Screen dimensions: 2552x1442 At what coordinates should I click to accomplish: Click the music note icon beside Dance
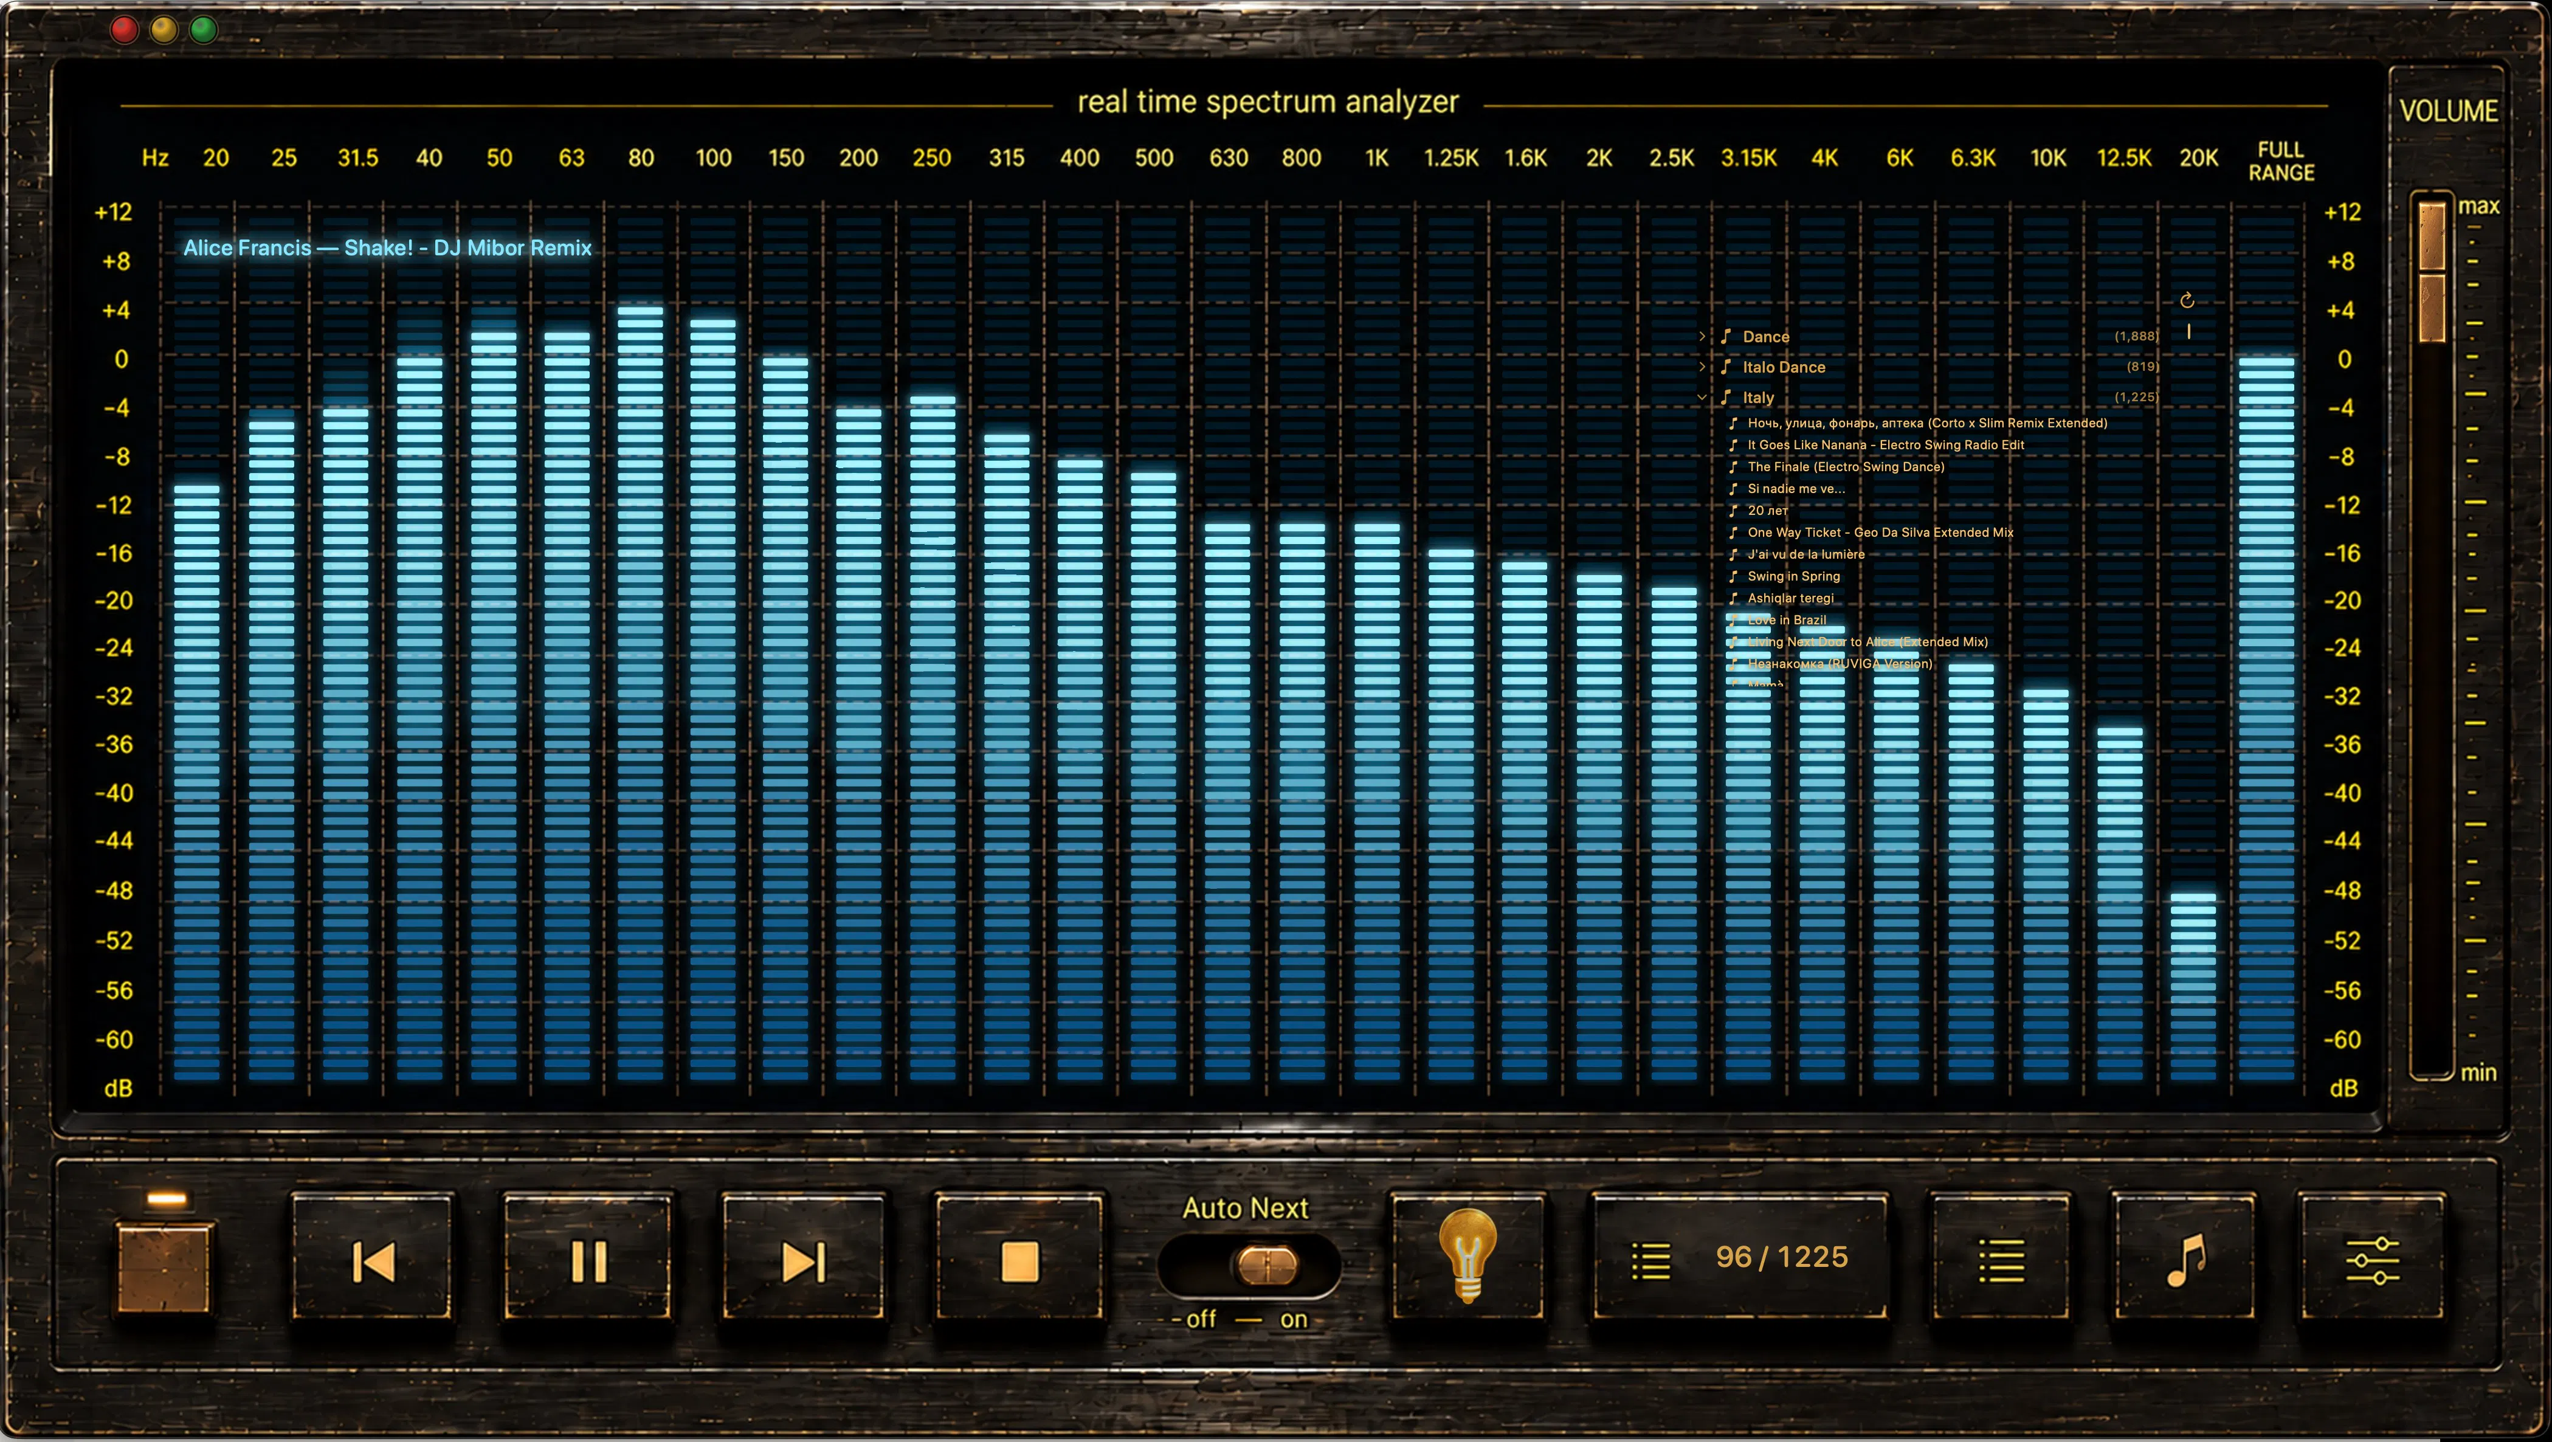pyautogui.click(x=1726, y=337)
